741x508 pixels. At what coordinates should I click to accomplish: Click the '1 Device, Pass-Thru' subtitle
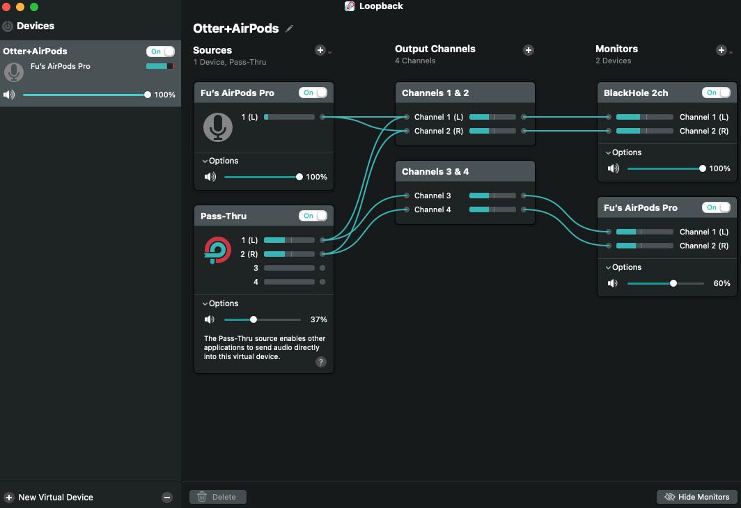[230, 63]
